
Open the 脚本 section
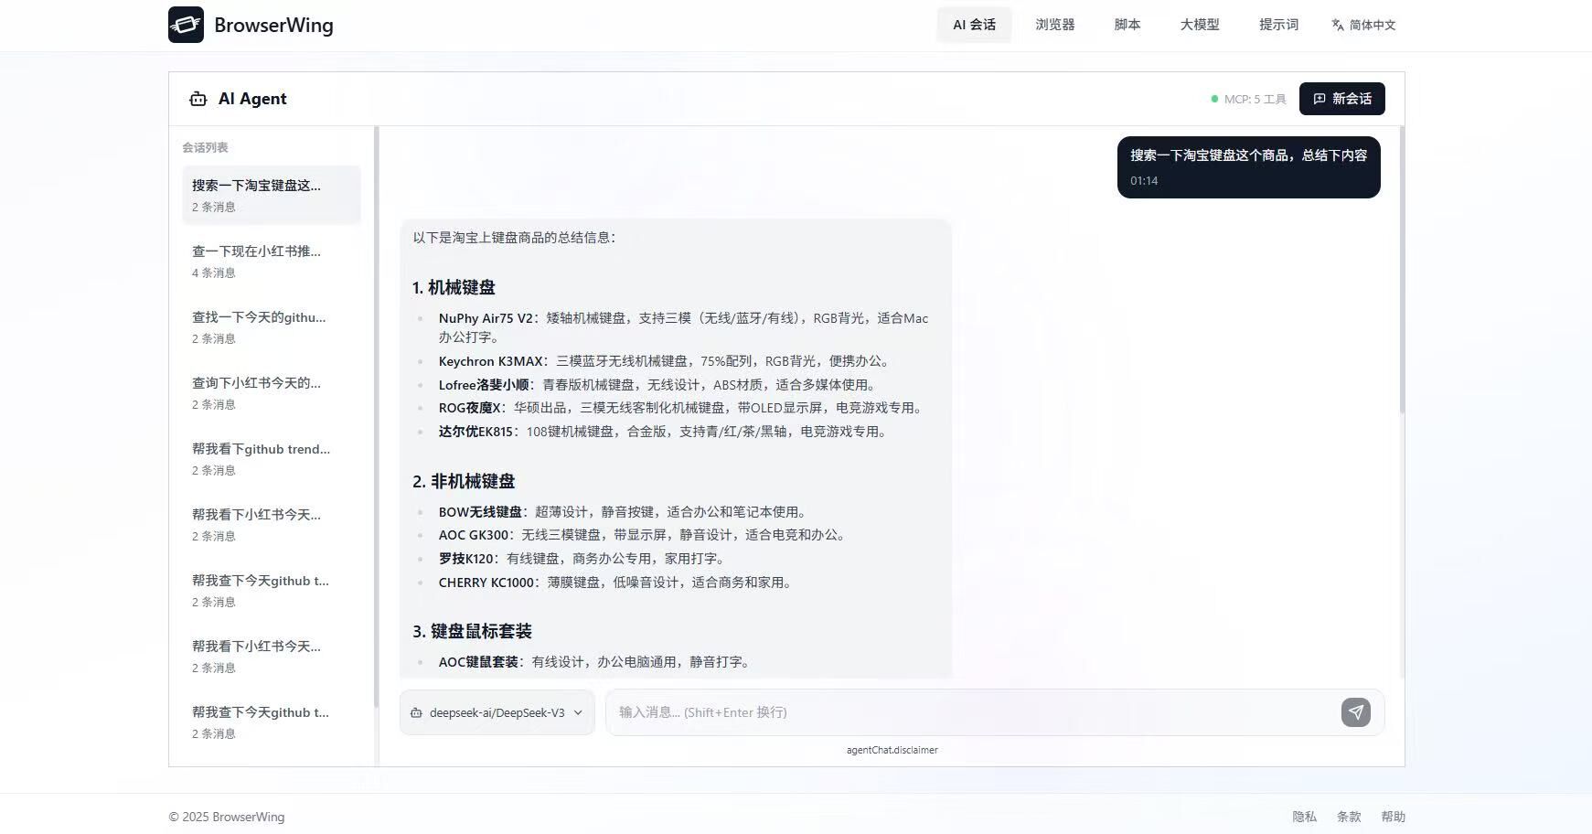(1127, 25)
